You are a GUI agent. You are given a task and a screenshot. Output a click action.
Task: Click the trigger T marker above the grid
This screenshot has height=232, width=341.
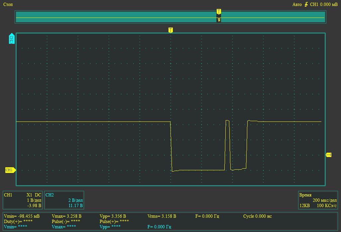click(171, 30)
